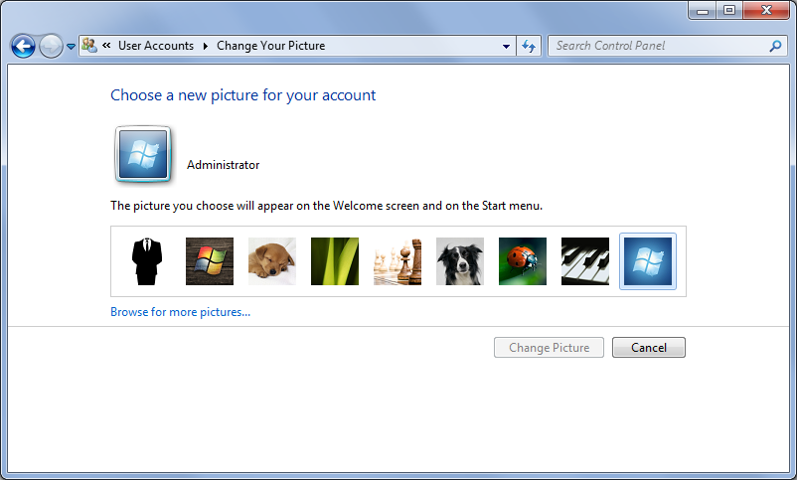Screen dimensions: 797x480
Task: Refresh the page with the refresh icon
Action: [x=529, y=47]
